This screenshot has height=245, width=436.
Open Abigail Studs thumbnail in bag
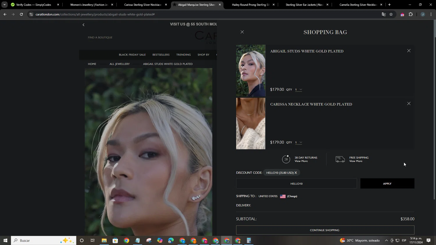(x=251, y=71)
